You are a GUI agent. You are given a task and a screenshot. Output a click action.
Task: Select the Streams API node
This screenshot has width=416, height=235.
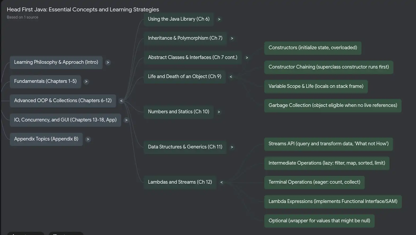(x=328, y=144)
